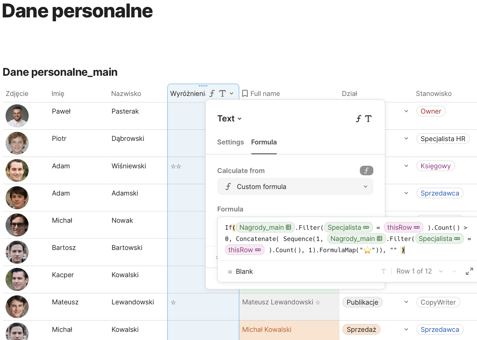Screen dimensions: 477x340
Task: Click the text type icon in Wyróżnienia header
Action: (222, 93)
